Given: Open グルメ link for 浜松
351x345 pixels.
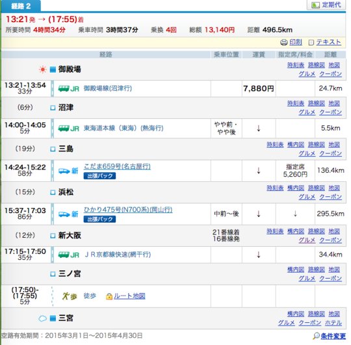Looking at the screenshot, I should pos(307,197).
